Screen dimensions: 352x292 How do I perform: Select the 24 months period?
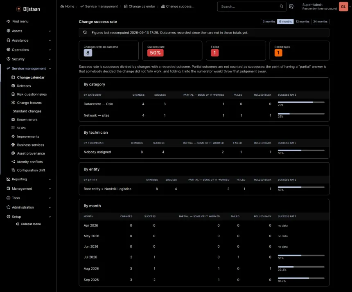(320, 22)
